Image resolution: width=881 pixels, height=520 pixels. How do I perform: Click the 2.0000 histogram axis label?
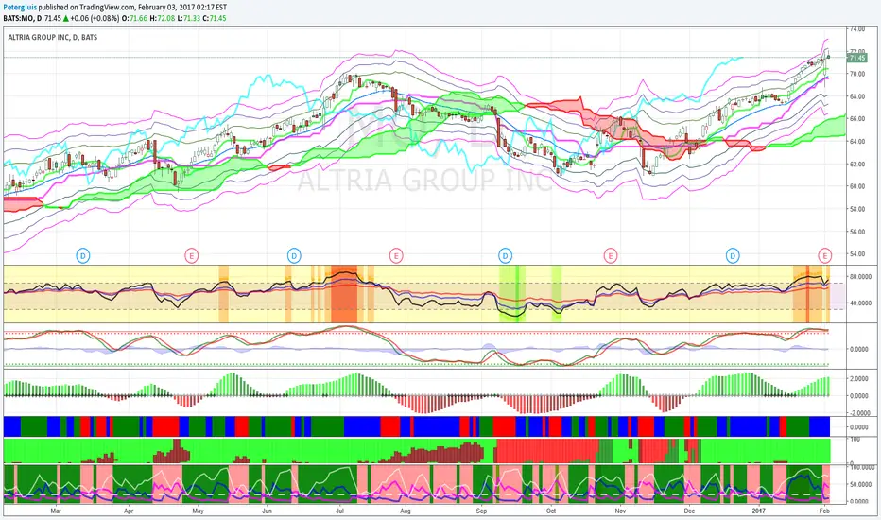click(x=859, y=378)
